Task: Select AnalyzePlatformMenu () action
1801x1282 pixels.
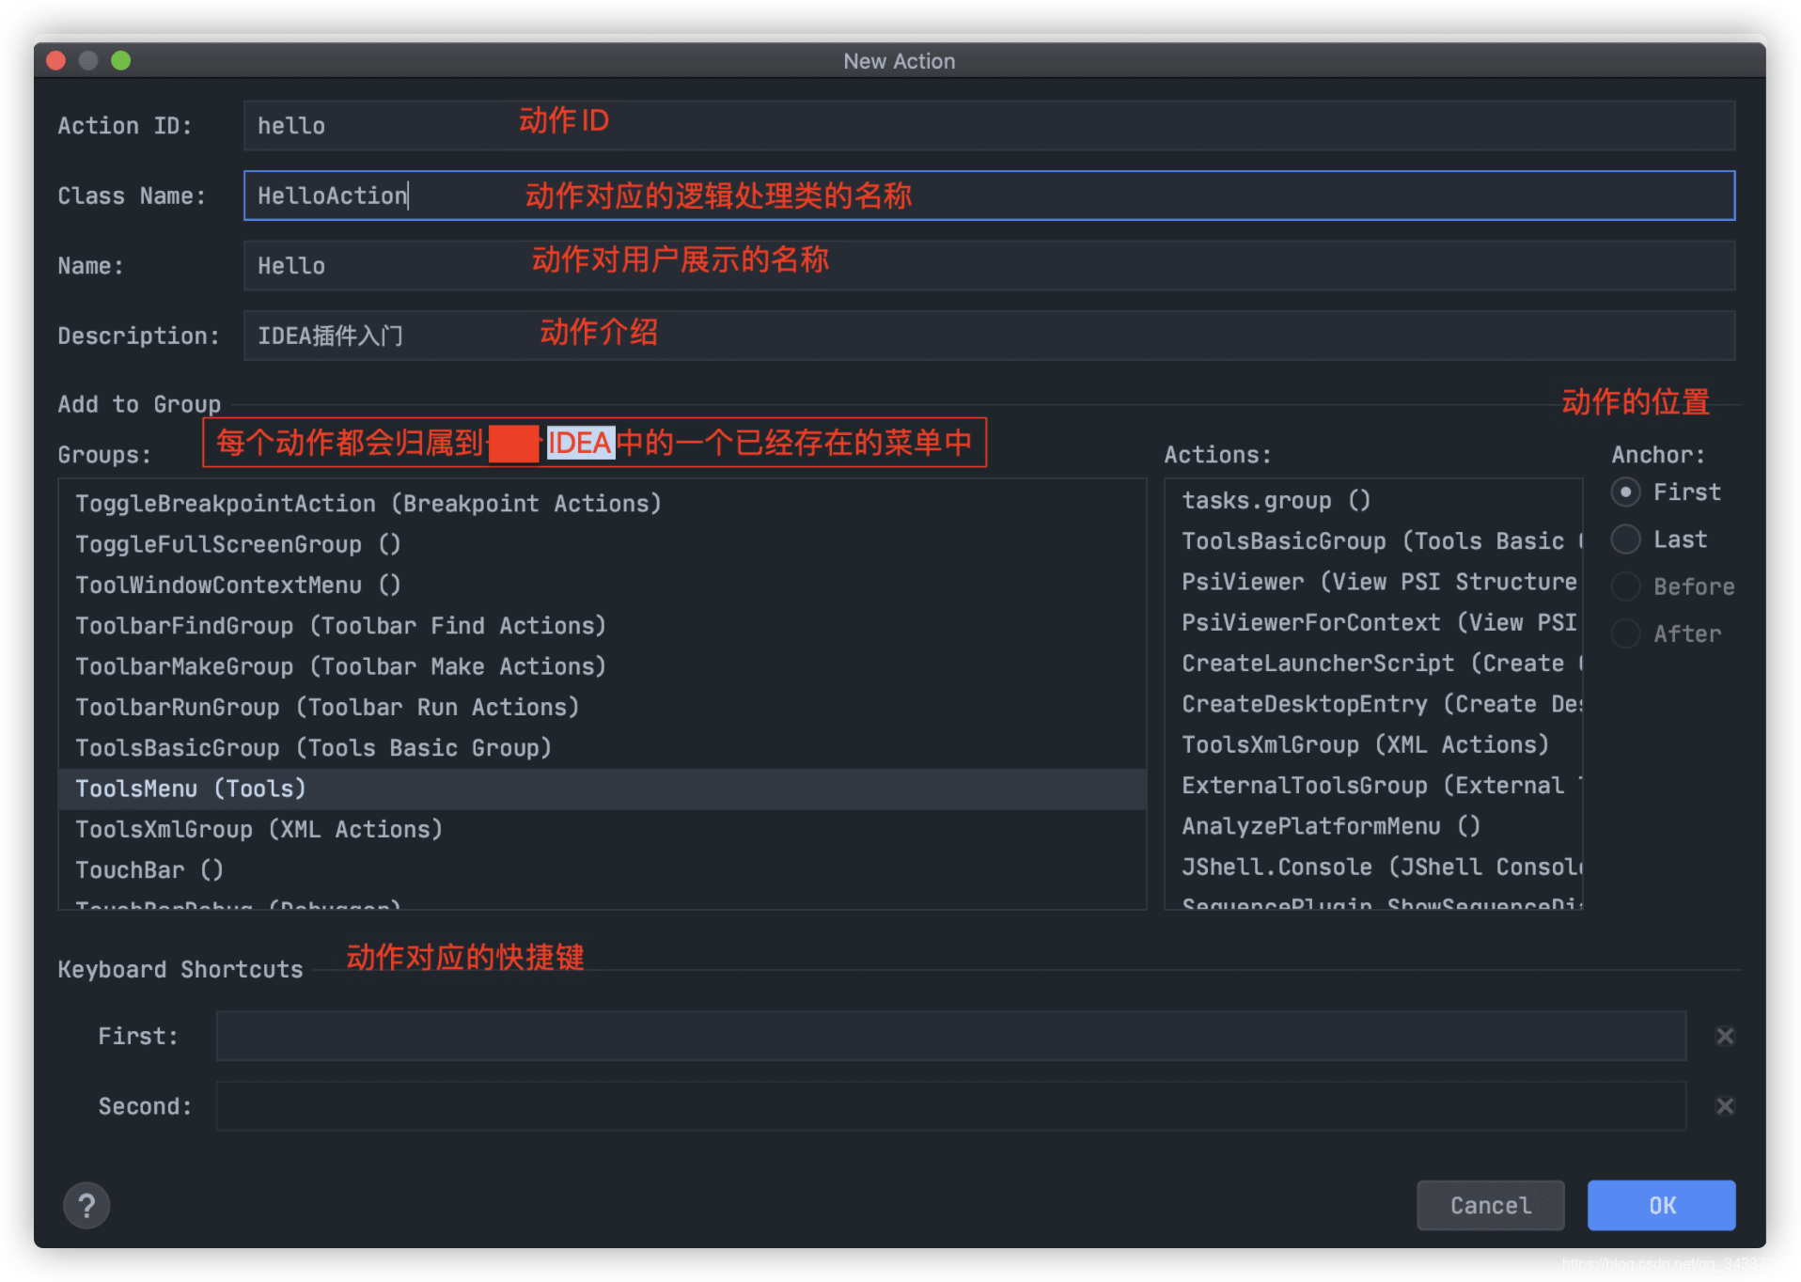Action: pos(1373,826)
